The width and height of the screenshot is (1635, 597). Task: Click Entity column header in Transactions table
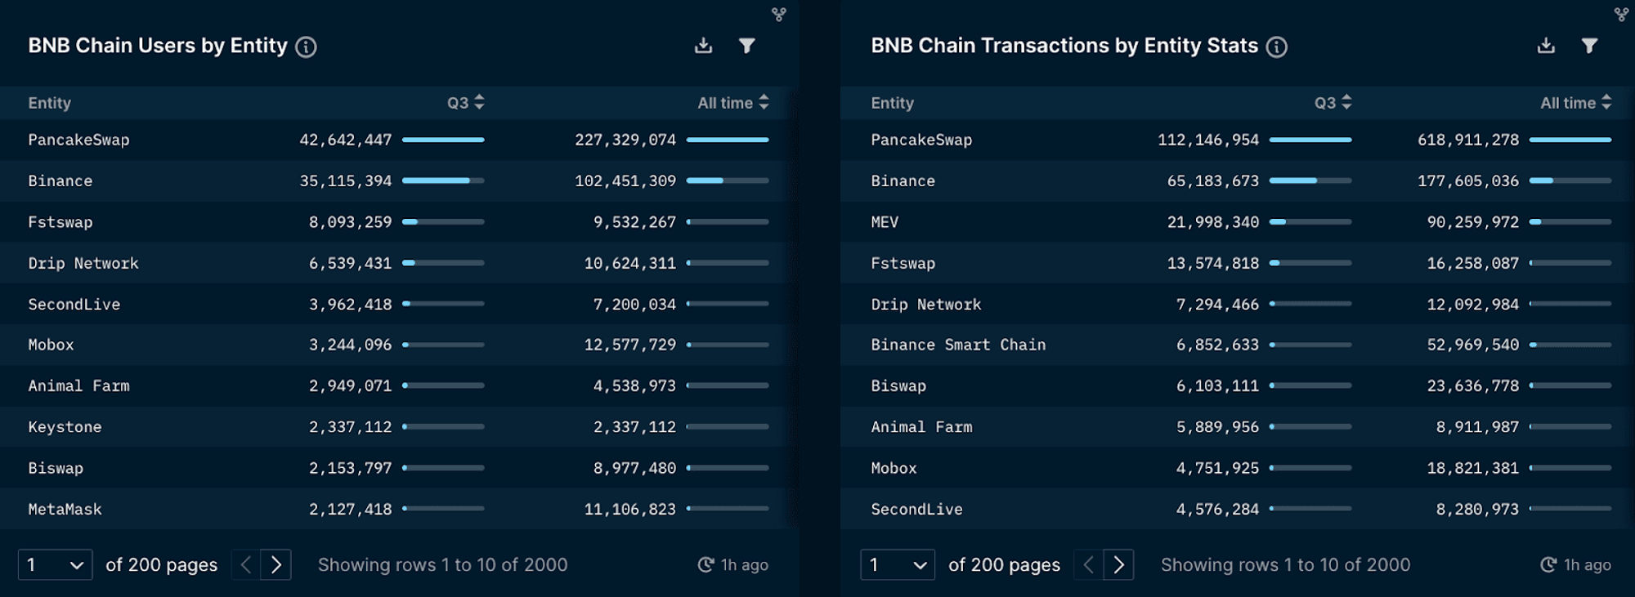(x=893, y=103)
